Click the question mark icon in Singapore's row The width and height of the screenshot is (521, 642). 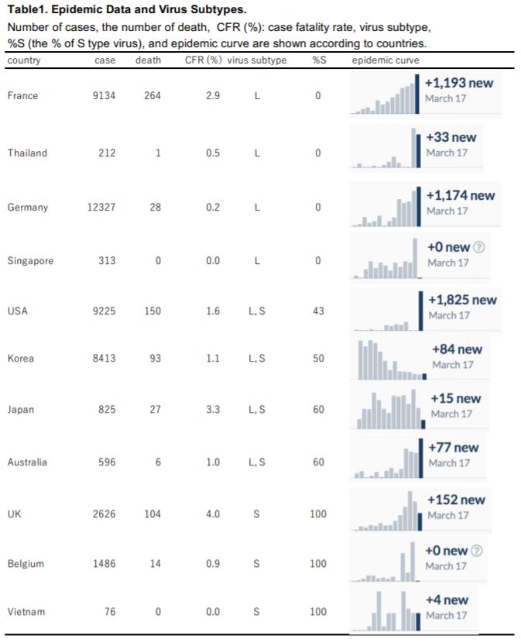pyautogui.click(x=479, y=247)
